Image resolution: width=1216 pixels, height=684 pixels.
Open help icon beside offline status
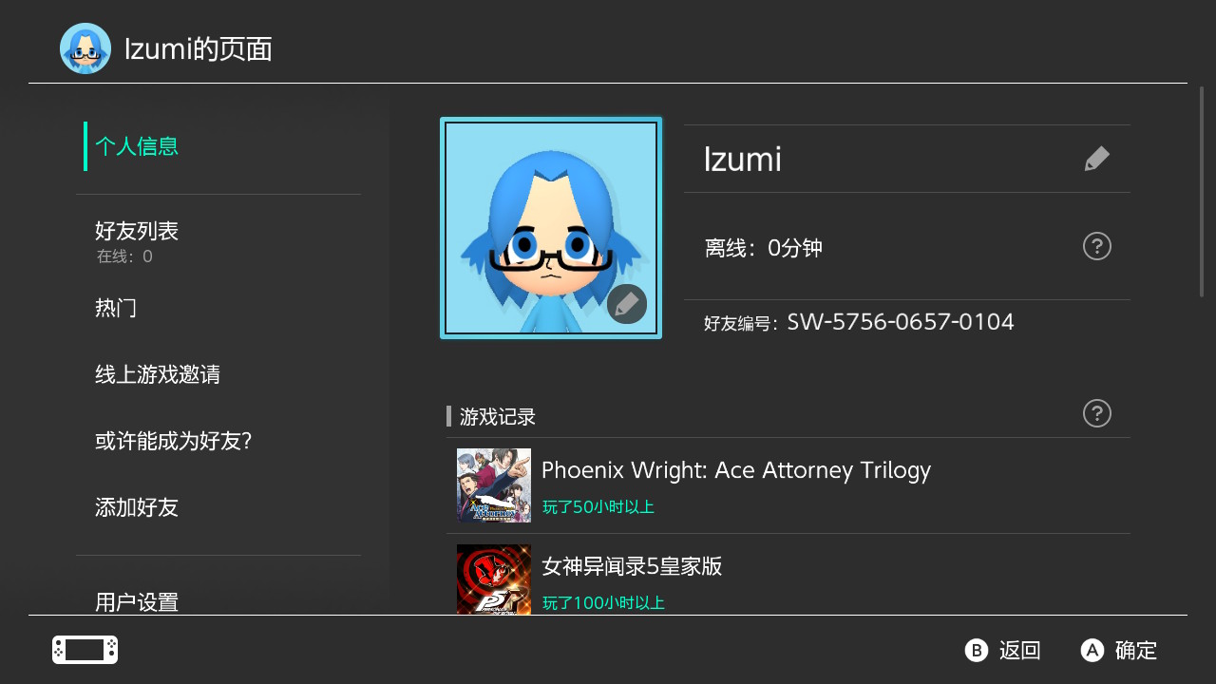tap(1097, 247)
